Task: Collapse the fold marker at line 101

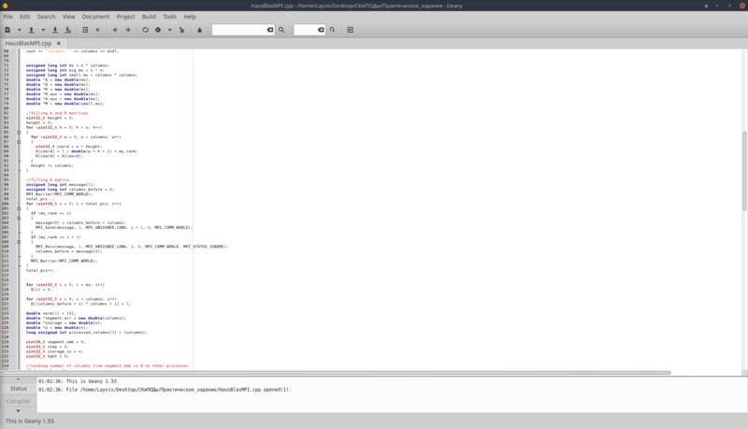Action: (x=19, y=208)
